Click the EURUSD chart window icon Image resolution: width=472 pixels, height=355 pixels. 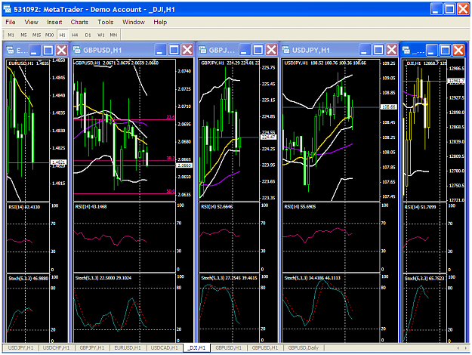[11, 50]
